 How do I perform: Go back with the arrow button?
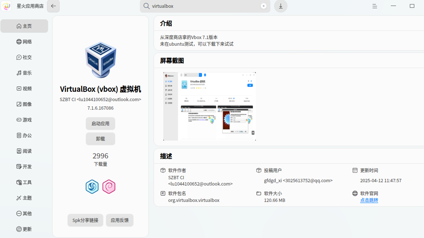click(x=53, y=6)
